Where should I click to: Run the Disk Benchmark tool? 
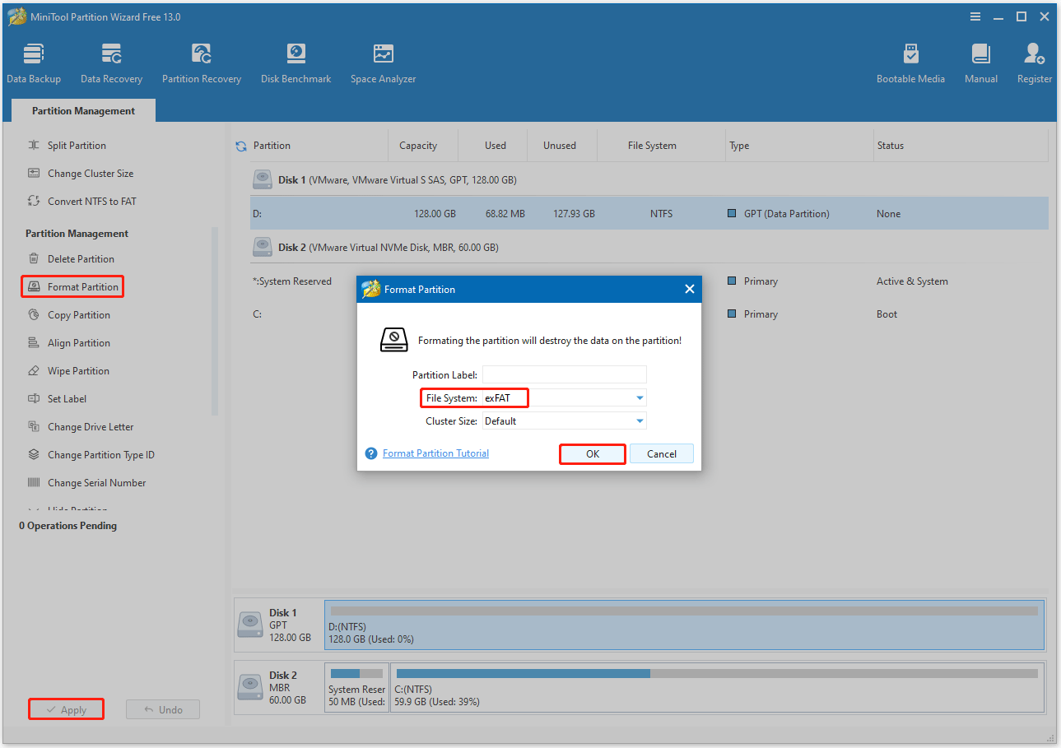tap(295, 62)
